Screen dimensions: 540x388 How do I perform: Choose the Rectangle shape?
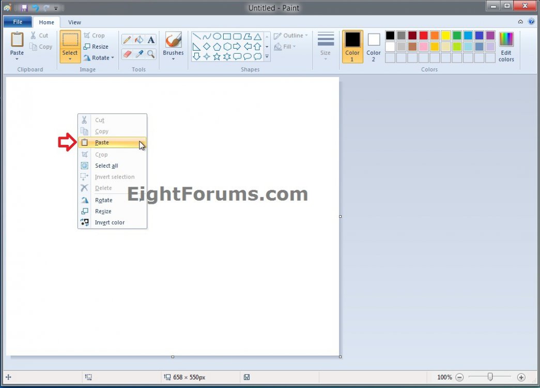pos(227,37)
